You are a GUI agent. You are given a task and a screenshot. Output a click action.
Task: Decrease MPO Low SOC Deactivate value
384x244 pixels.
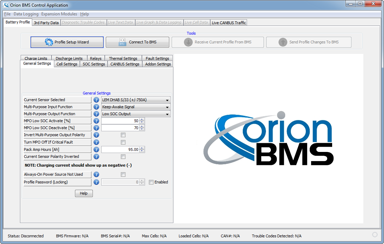[x=142, y=130]
